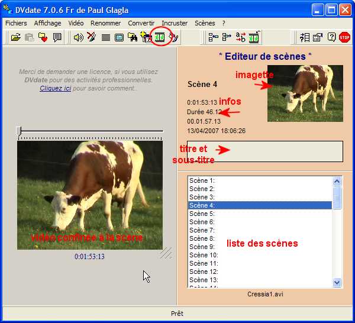Select 'Scène 11:' in the list
Screen dimensions: 355x323
[x=260, y=263]
